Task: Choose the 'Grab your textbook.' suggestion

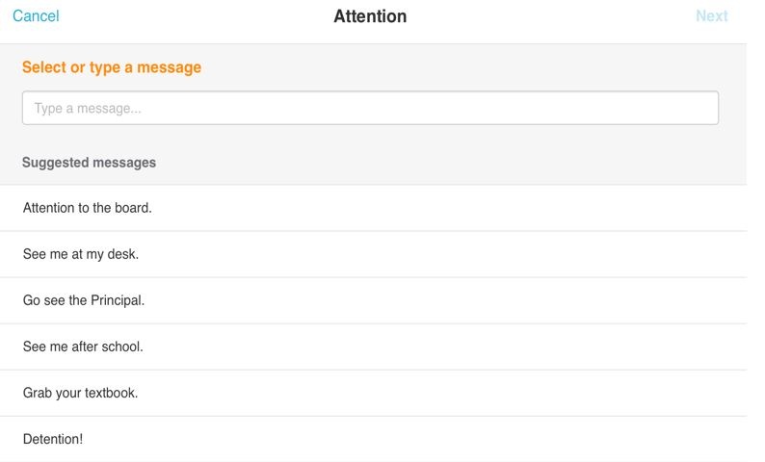Action: pyautogui.click(x=81, y=393)
